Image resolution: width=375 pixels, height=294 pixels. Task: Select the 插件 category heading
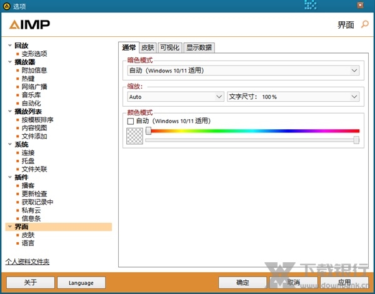21,177
